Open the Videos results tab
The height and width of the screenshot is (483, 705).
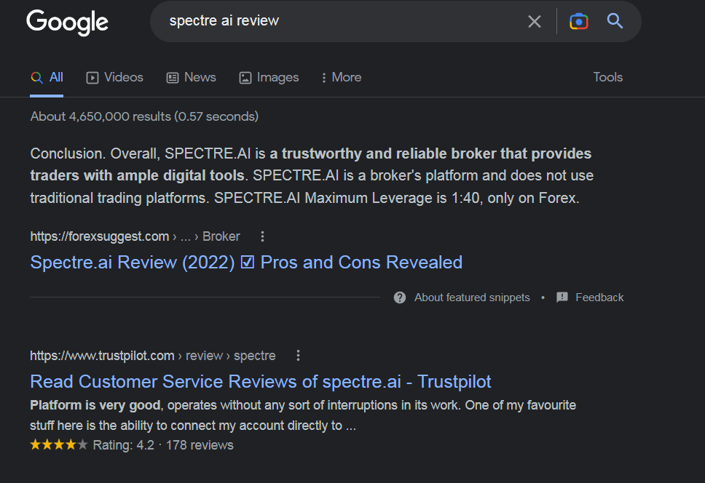tap(114, 78)
